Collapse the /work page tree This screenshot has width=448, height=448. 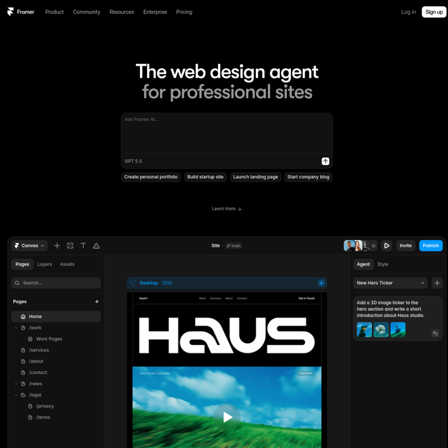coord(16,328)
